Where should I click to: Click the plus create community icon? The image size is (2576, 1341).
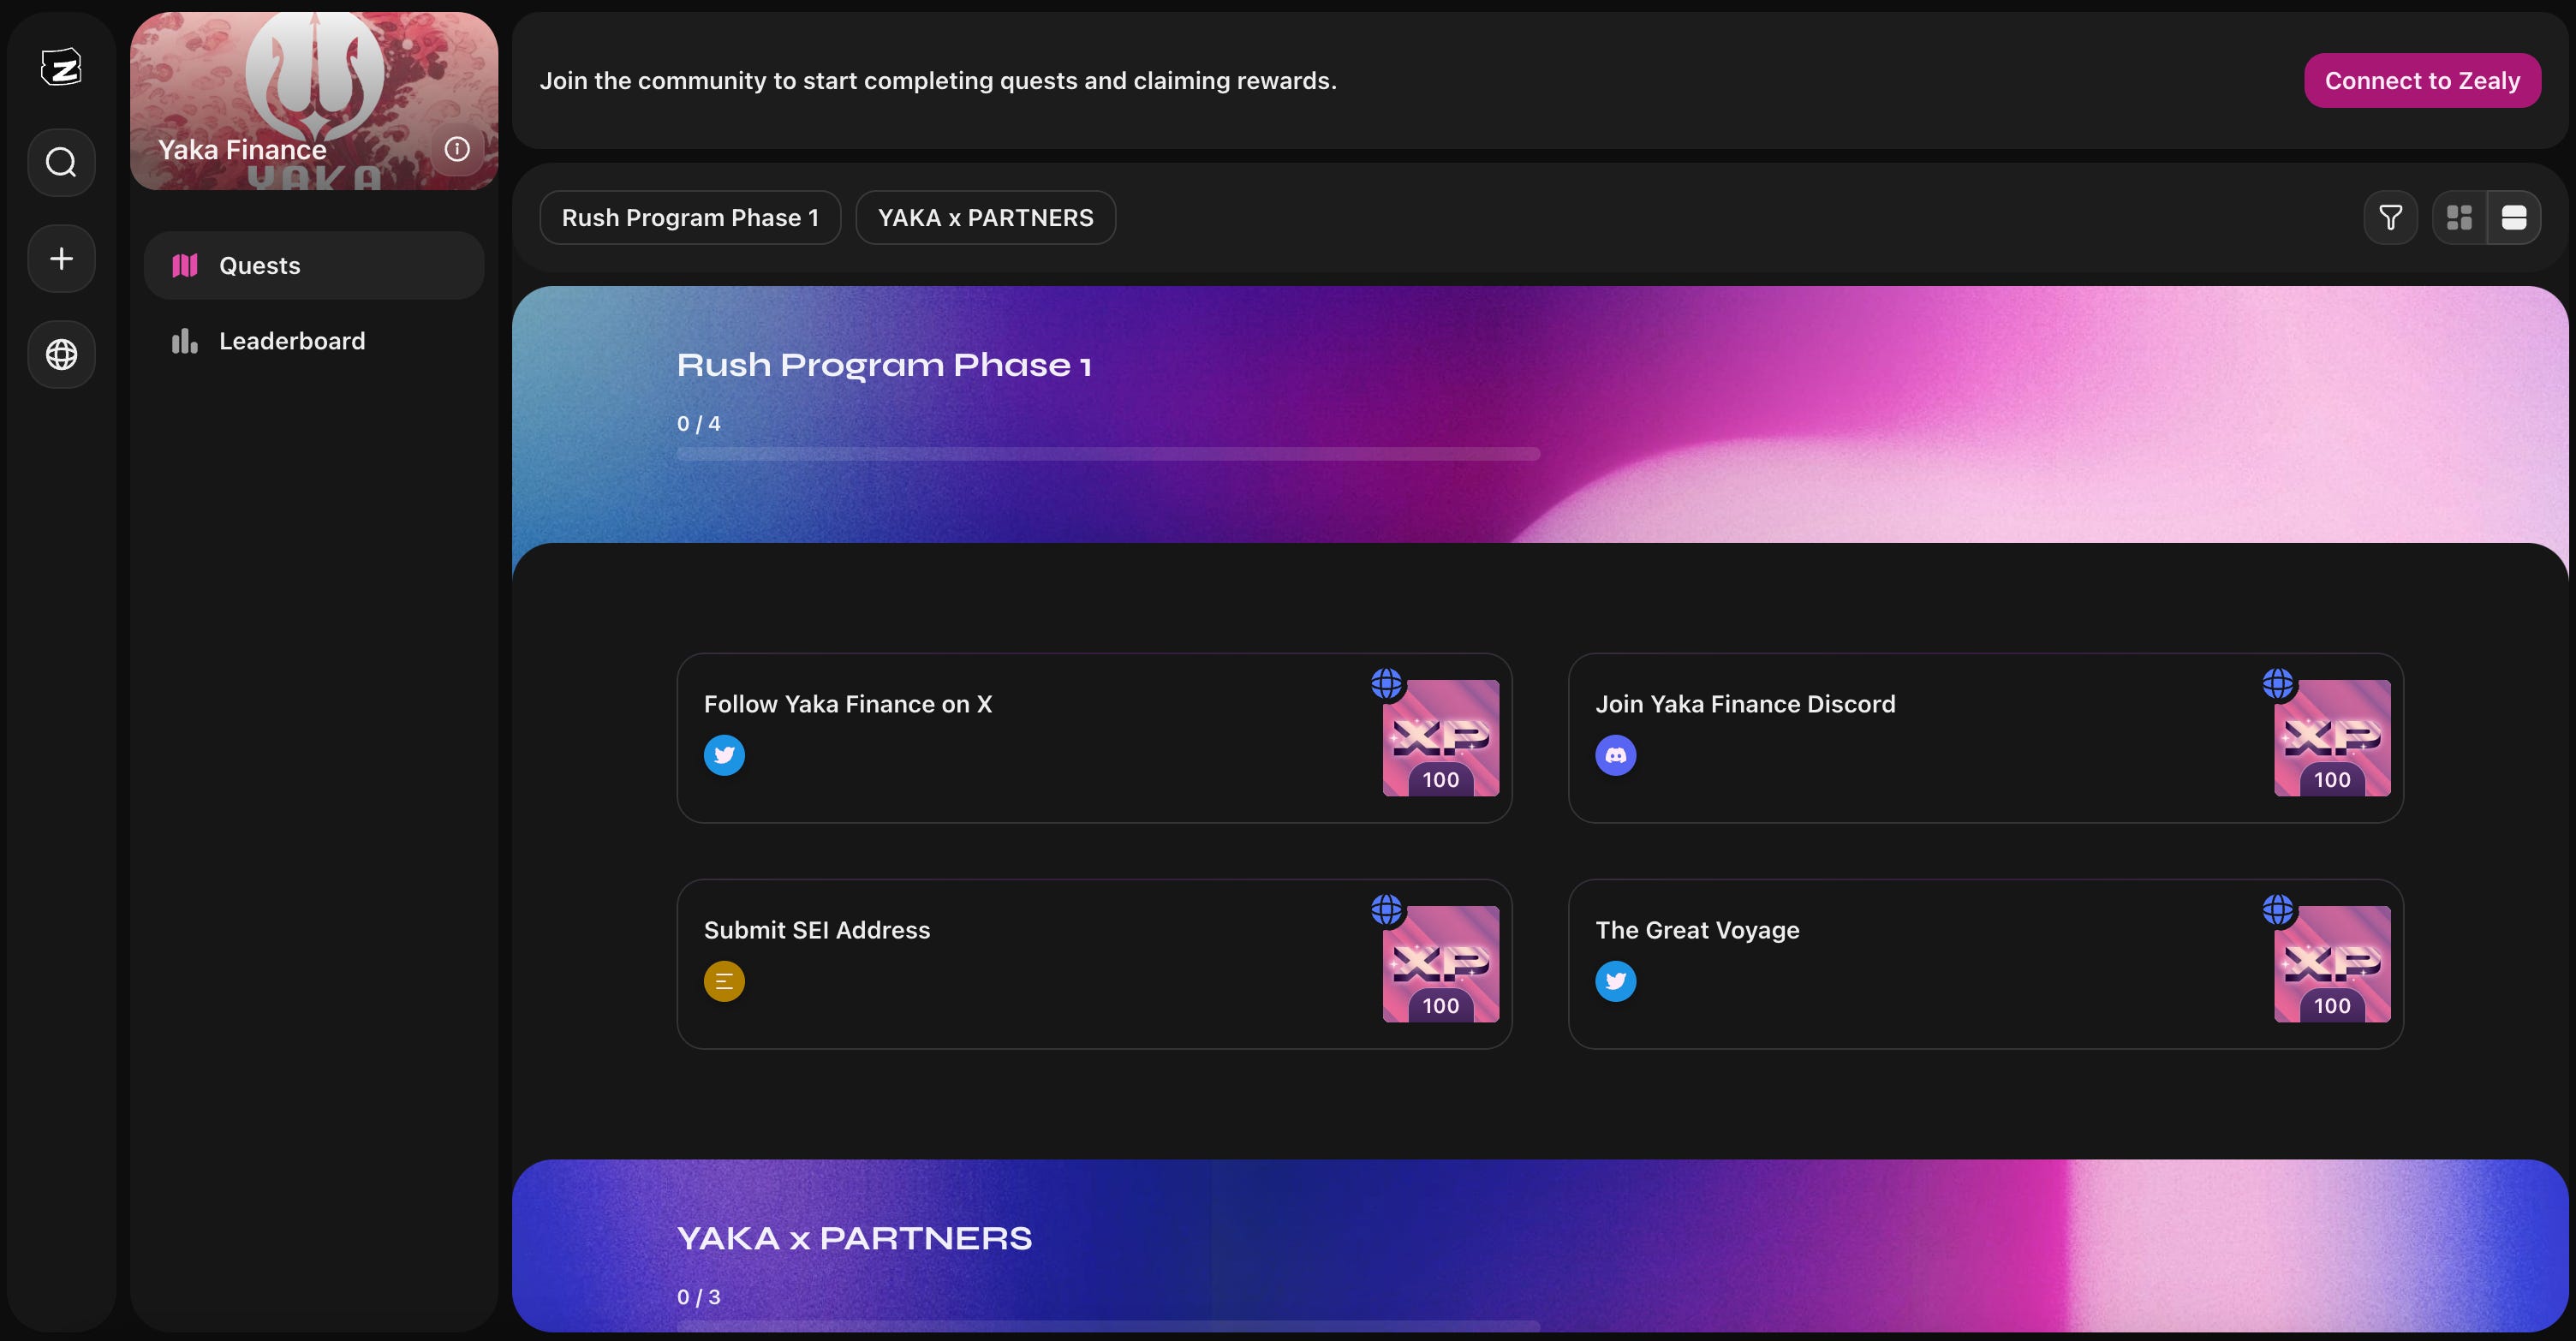coord(61,258)
